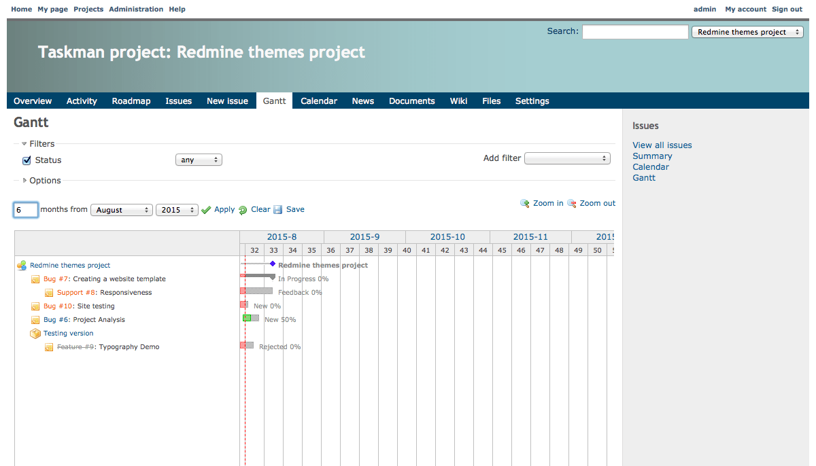Screen dimensions: 816x466
Task: Click the Zoom in magnifier icon
Action: pyautogui.click(x=525, y=203)
